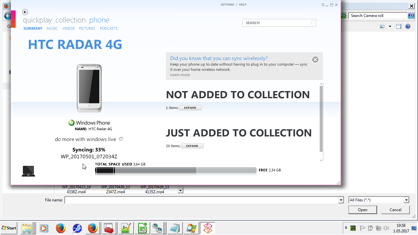Viewport: 418px width, 235px height.
Task: Dismiss the wireless sync tip
Action: 315,59
